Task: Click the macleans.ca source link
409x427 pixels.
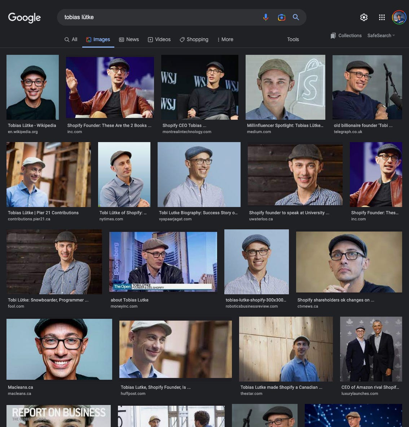Action: [19, 393]
